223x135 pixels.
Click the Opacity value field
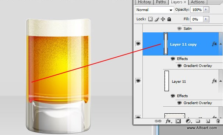(197, 10)
